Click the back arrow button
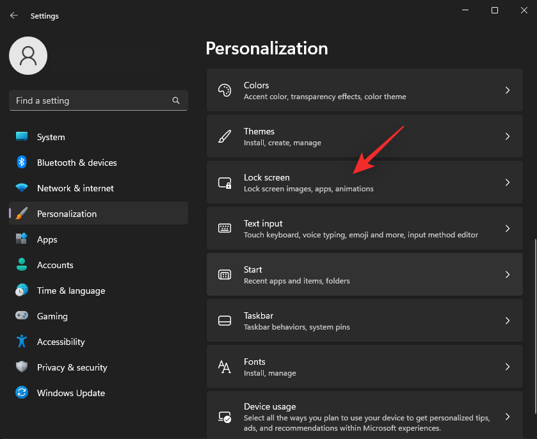Image resolution: width=537 pixels, height=439 pixels. click(x=13, y=15)
